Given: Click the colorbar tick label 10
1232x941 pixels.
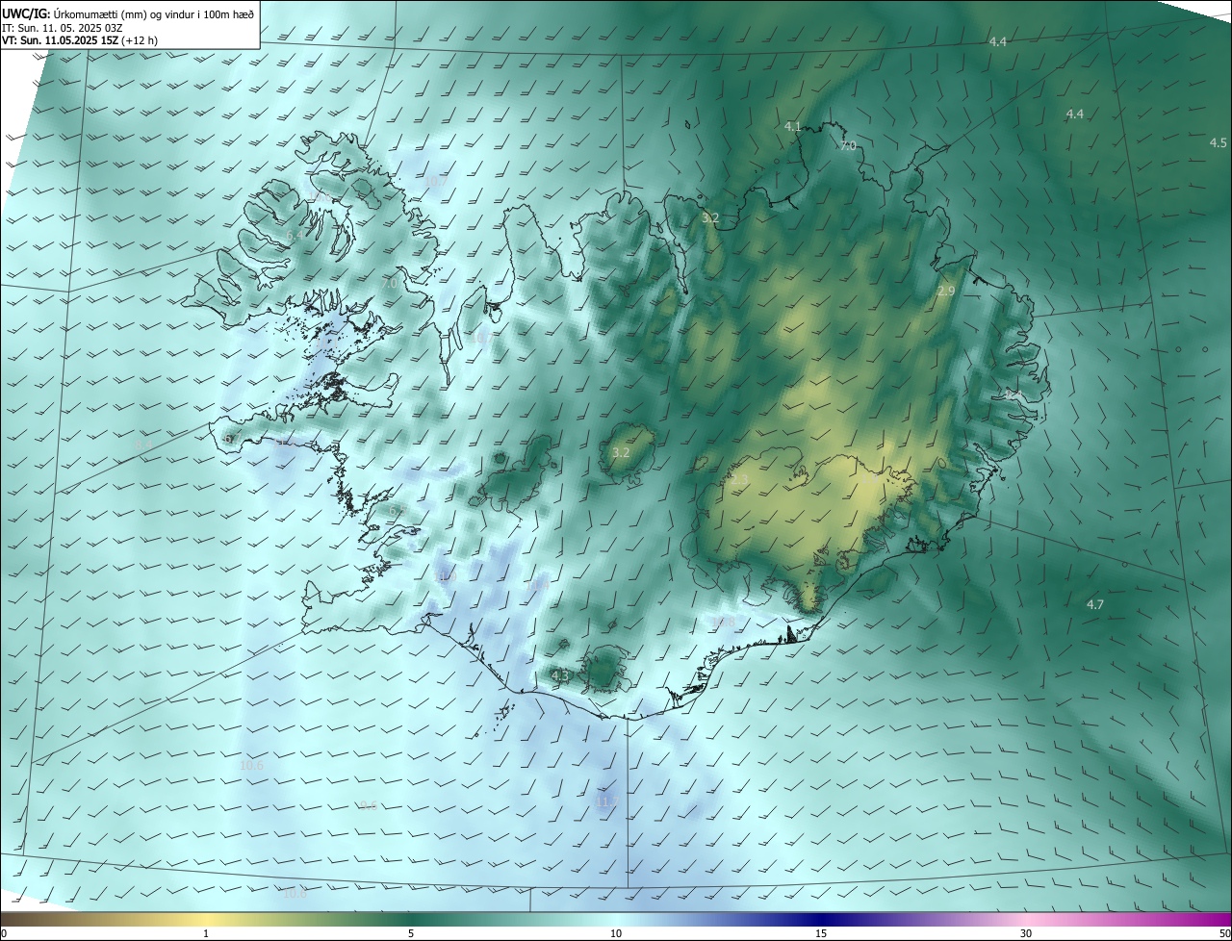Looking at the screenshot, I should coord(616,933).
